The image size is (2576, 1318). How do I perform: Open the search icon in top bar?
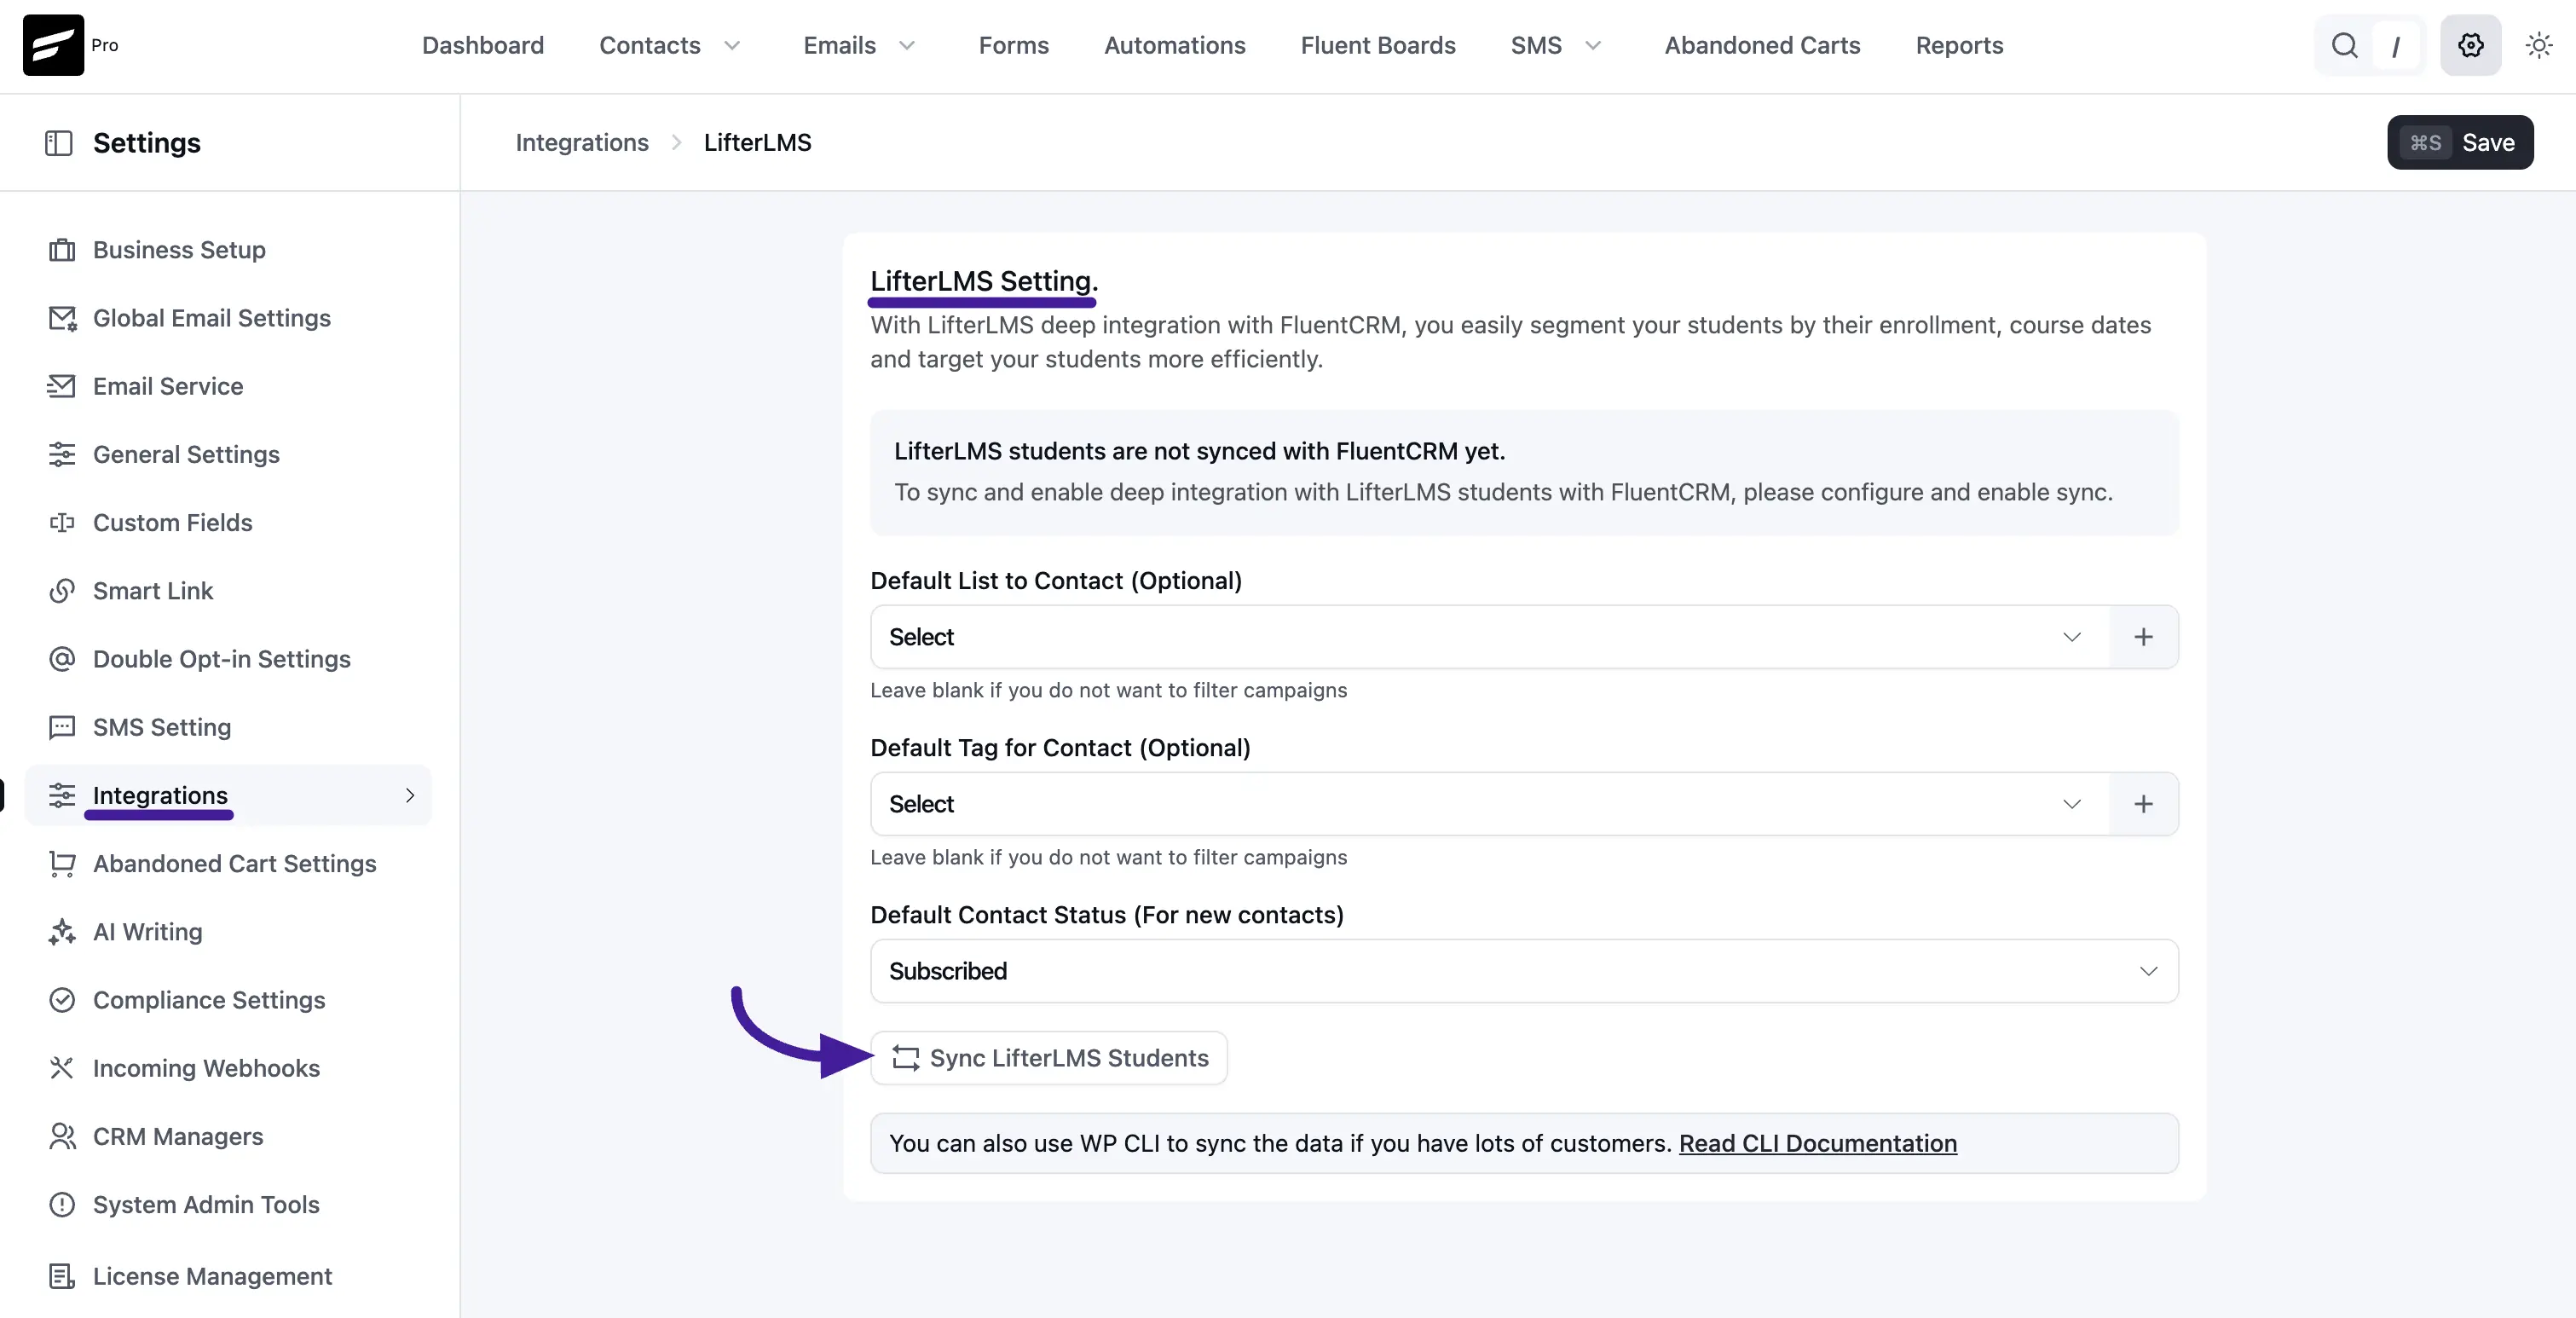(2344, 45)
